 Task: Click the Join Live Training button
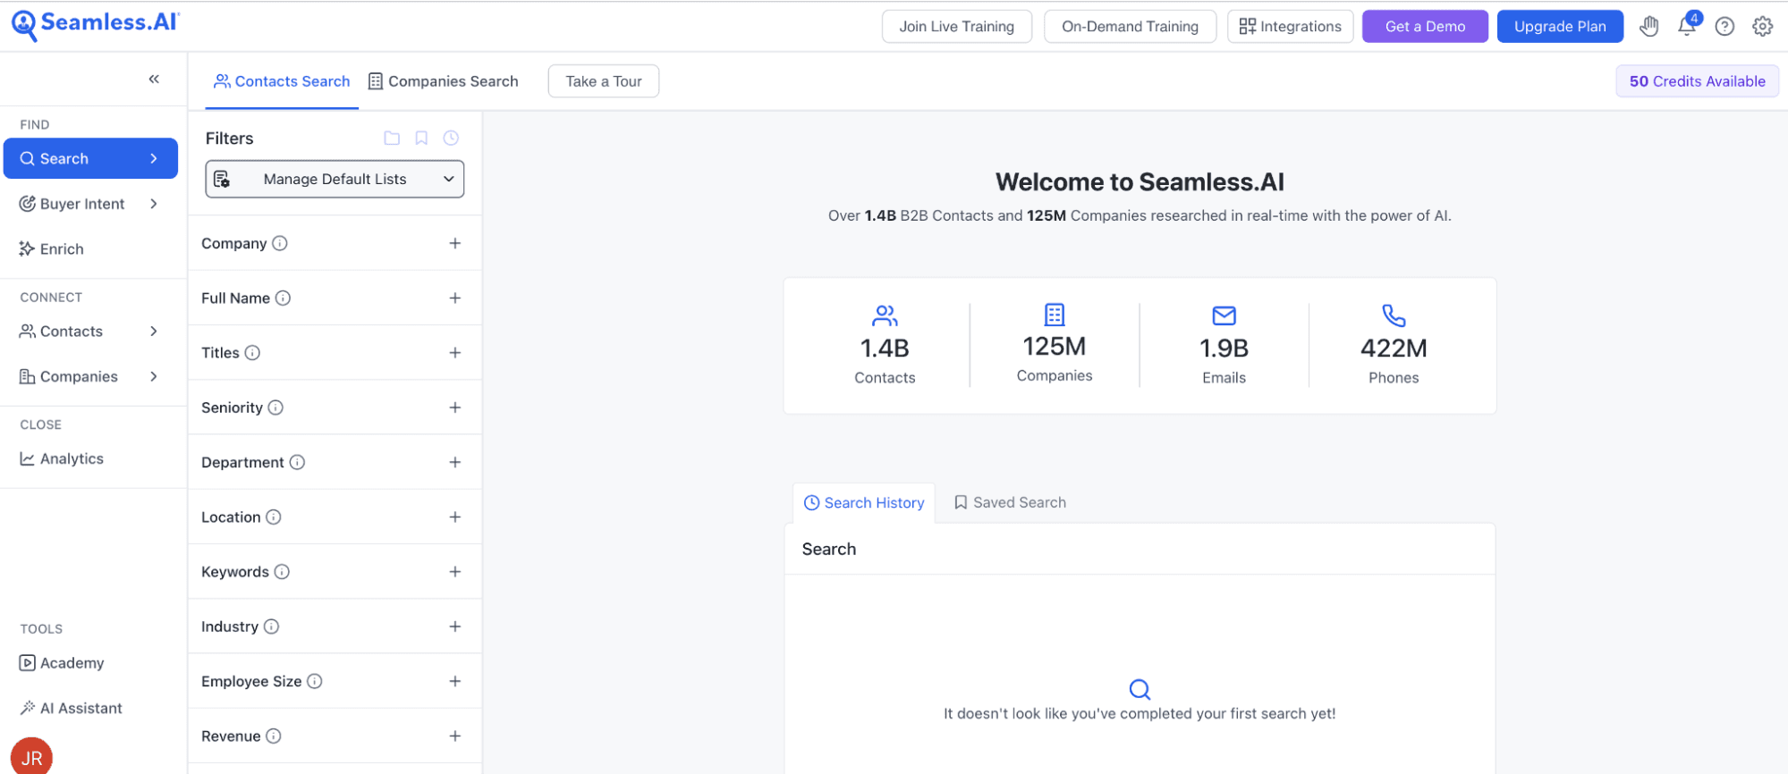[957, 27]
